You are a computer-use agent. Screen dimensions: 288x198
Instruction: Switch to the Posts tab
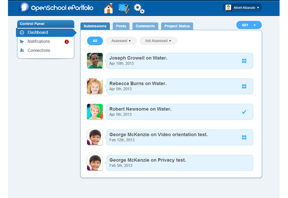coord(121,26)
